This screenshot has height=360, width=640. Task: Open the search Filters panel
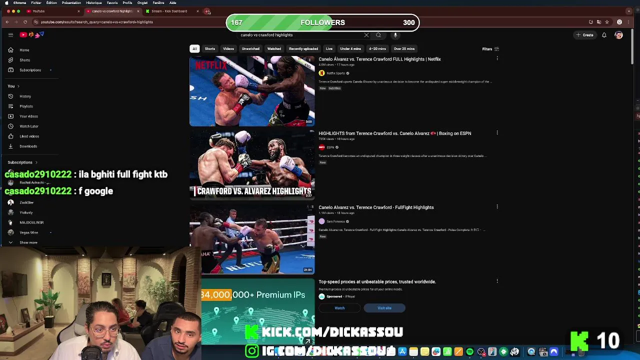click(x=490, y=49)
